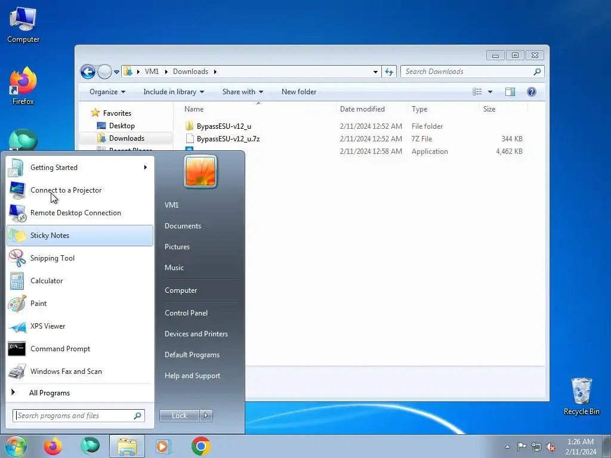This screenshot has height=458, width=611.
Task: Open Getting Started from Start menu
Action: [x=80, y=168]
